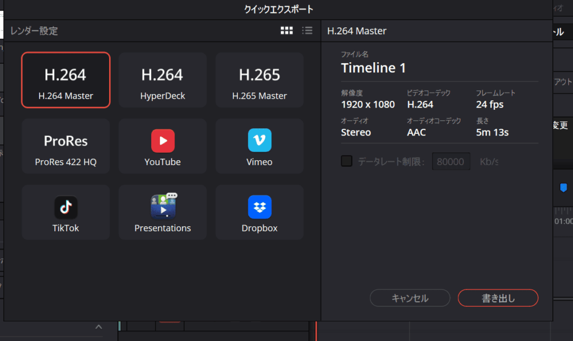Click the レンダー設定 panel header

34,31
